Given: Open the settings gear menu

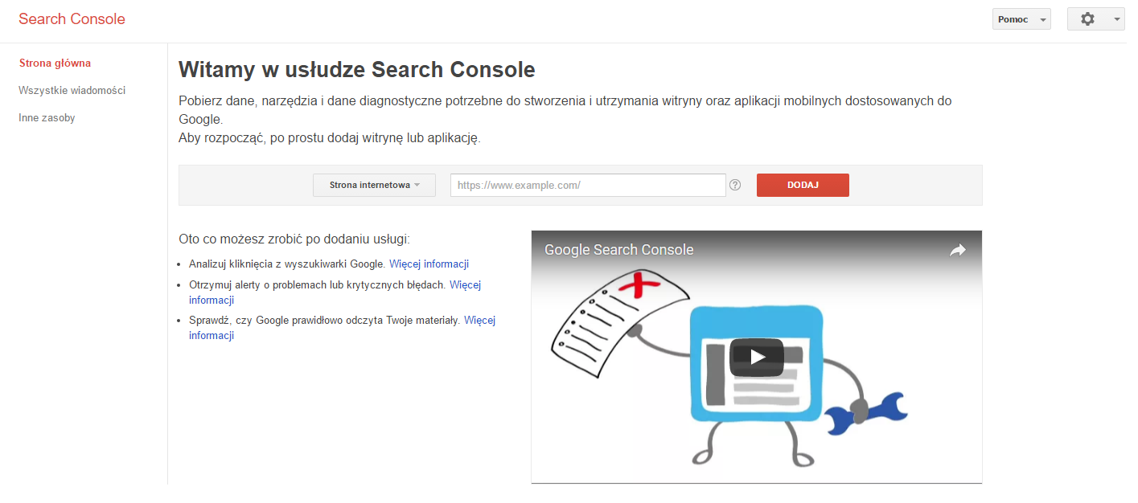Looking at the screenshot, I should pyautogui.click(x=1087, y=19).
